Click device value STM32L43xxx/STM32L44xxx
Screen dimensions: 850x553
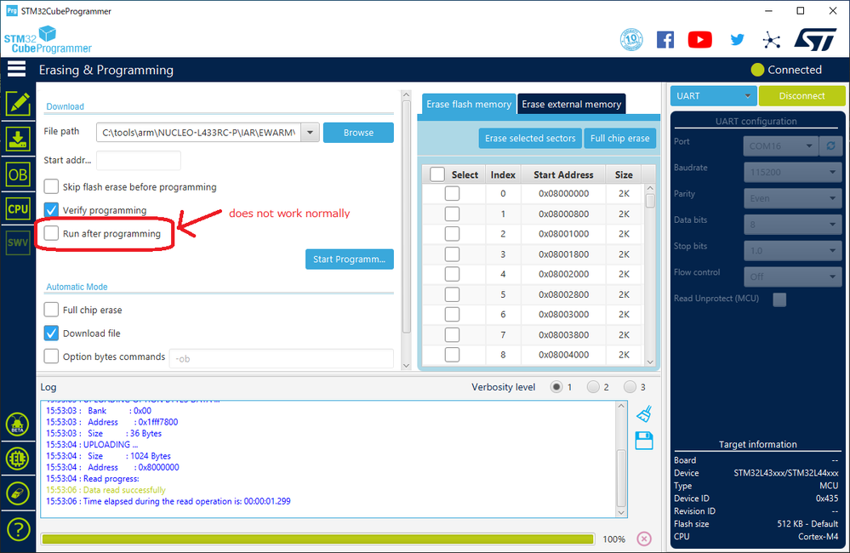785,473
